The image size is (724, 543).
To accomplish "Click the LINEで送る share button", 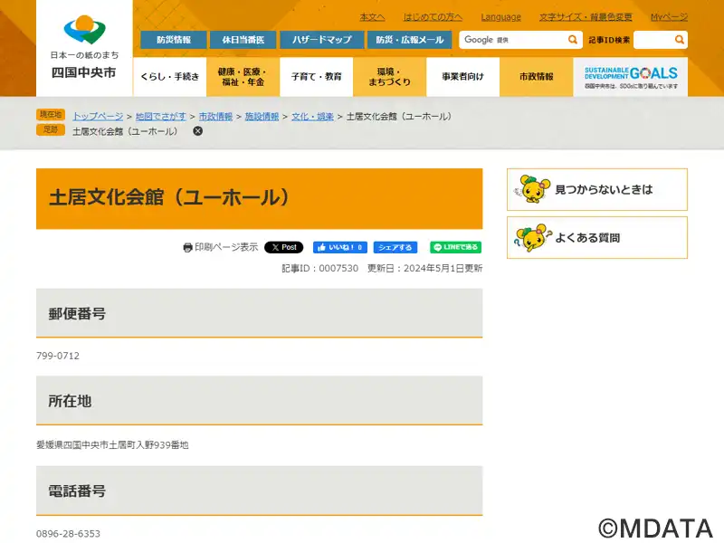I will [x=456, y=247].
